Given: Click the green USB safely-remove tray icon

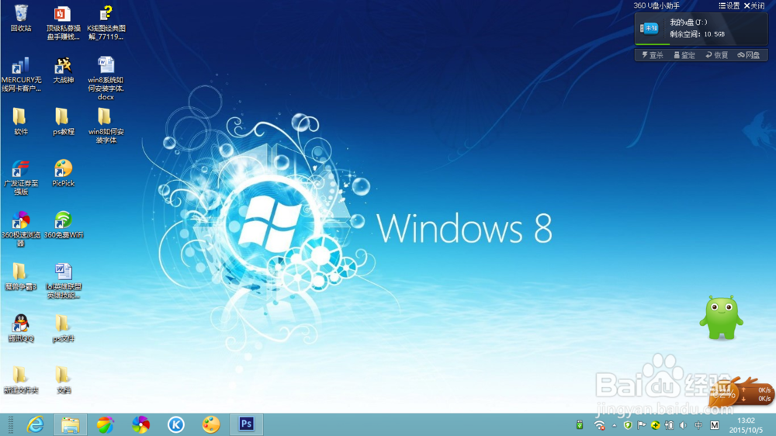Looking at the screenshot, I should click(x=580, y=425).
